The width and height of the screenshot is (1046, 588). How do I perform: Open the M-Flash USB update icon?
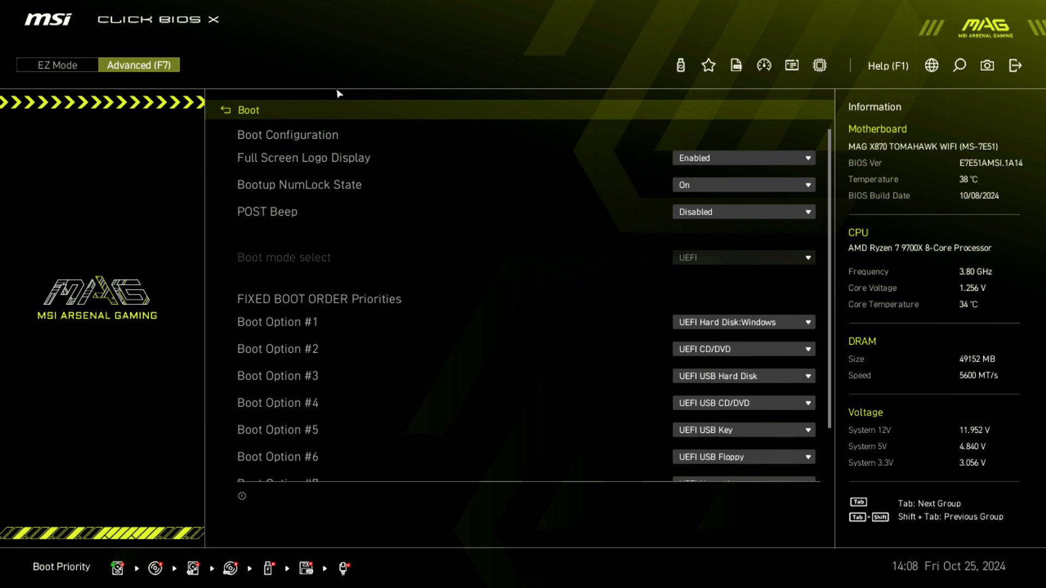click(x=680, y=65)
